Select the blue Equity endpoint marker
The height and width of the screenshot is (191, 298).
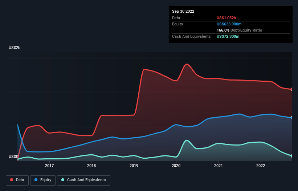point(292,118)
